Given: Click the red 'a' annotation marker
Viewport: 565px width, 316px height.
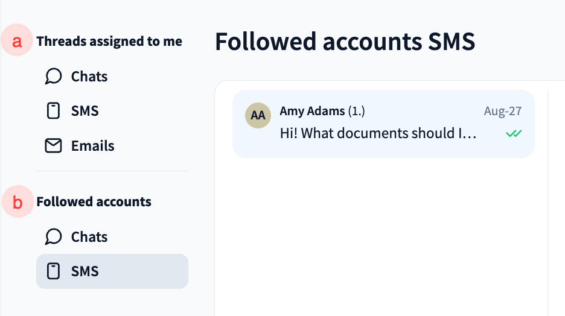Looking at the screenshot, I should [18, 42].
